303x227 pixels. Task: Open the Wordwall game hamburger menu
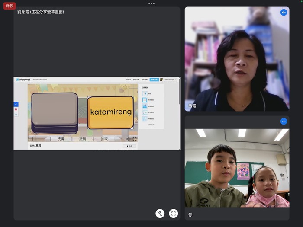coord(31,139)
